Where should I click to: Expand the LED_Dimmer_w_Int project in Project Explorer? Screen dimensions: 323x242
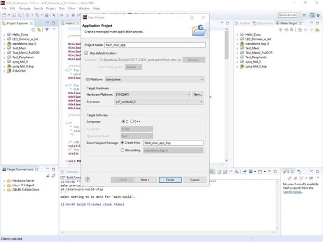click(x=4, y=39)
